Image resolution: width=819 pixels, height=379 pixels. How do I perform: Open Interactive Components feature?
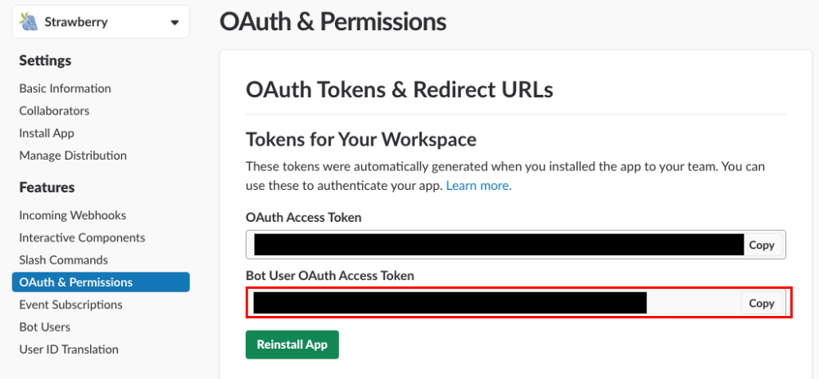pyautogui.click(x=82, y=237)
